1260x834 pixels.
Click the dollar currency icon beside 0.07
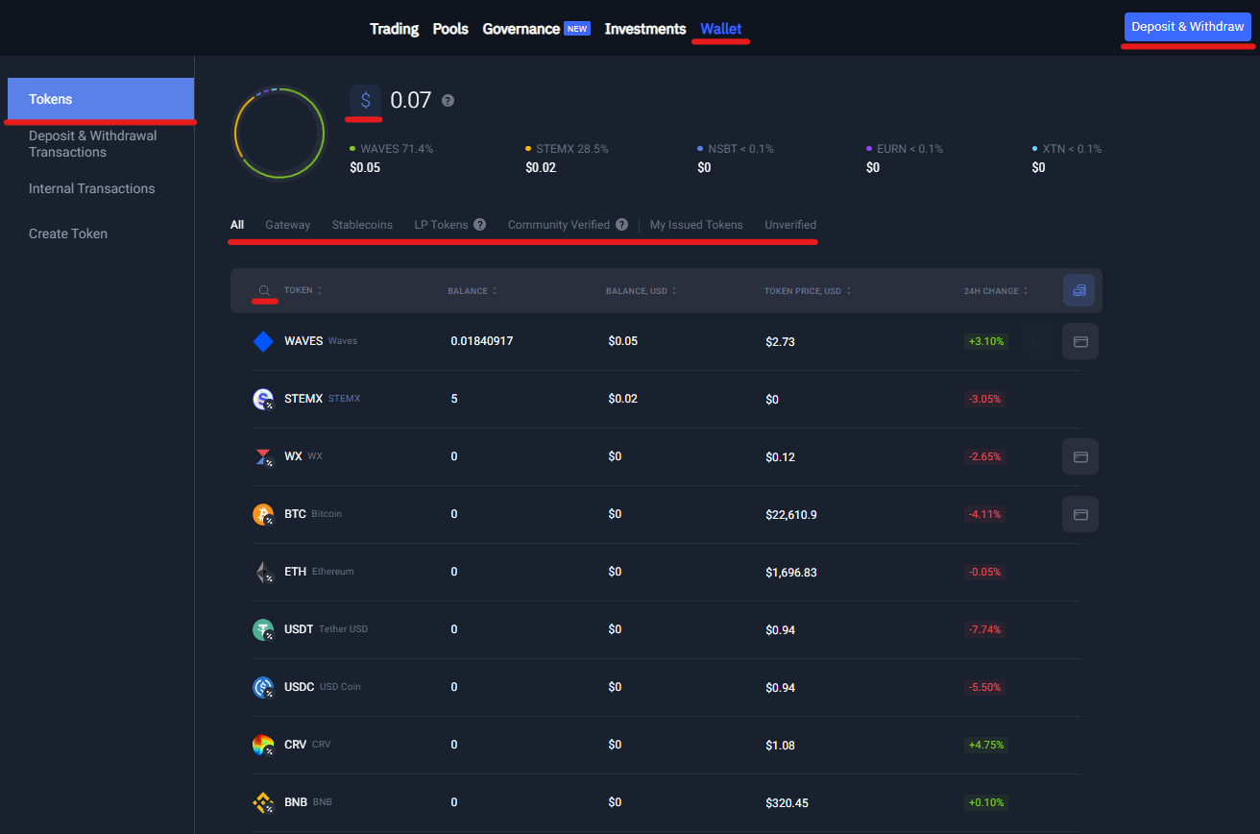[x=365, y=100]
